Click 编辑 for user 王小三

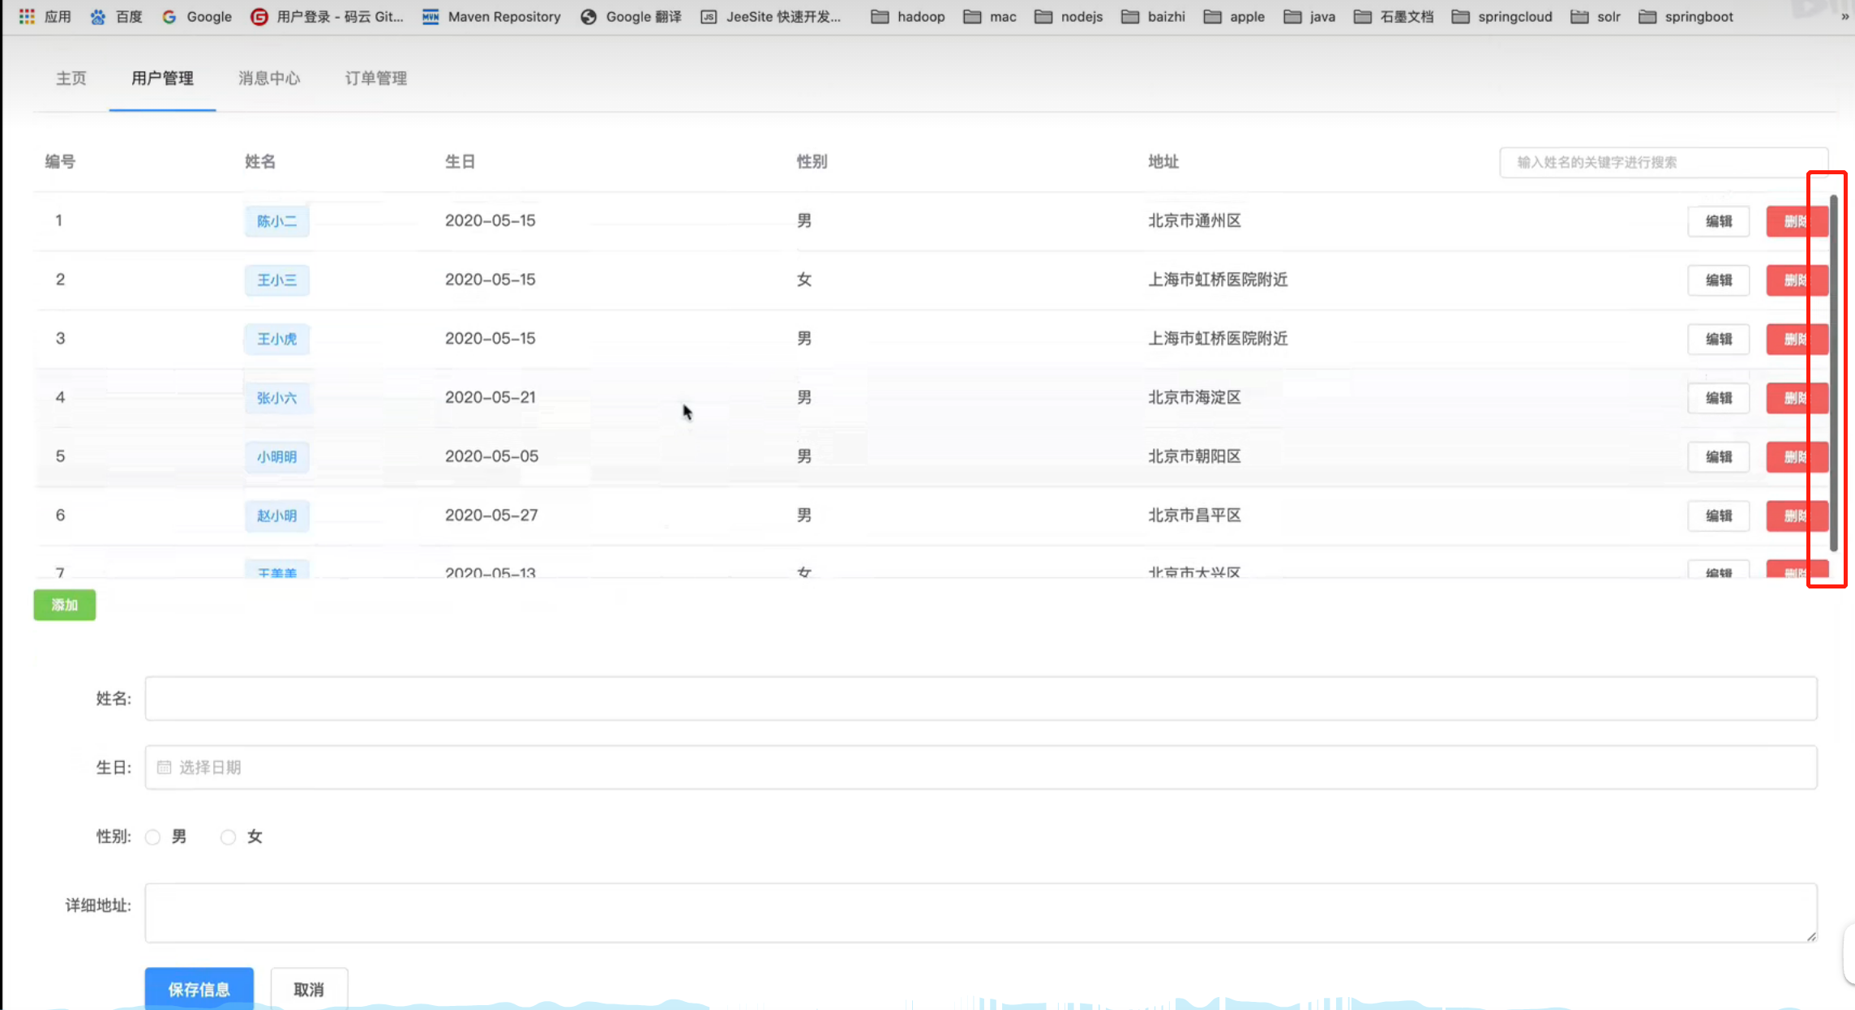point(1718,280)
